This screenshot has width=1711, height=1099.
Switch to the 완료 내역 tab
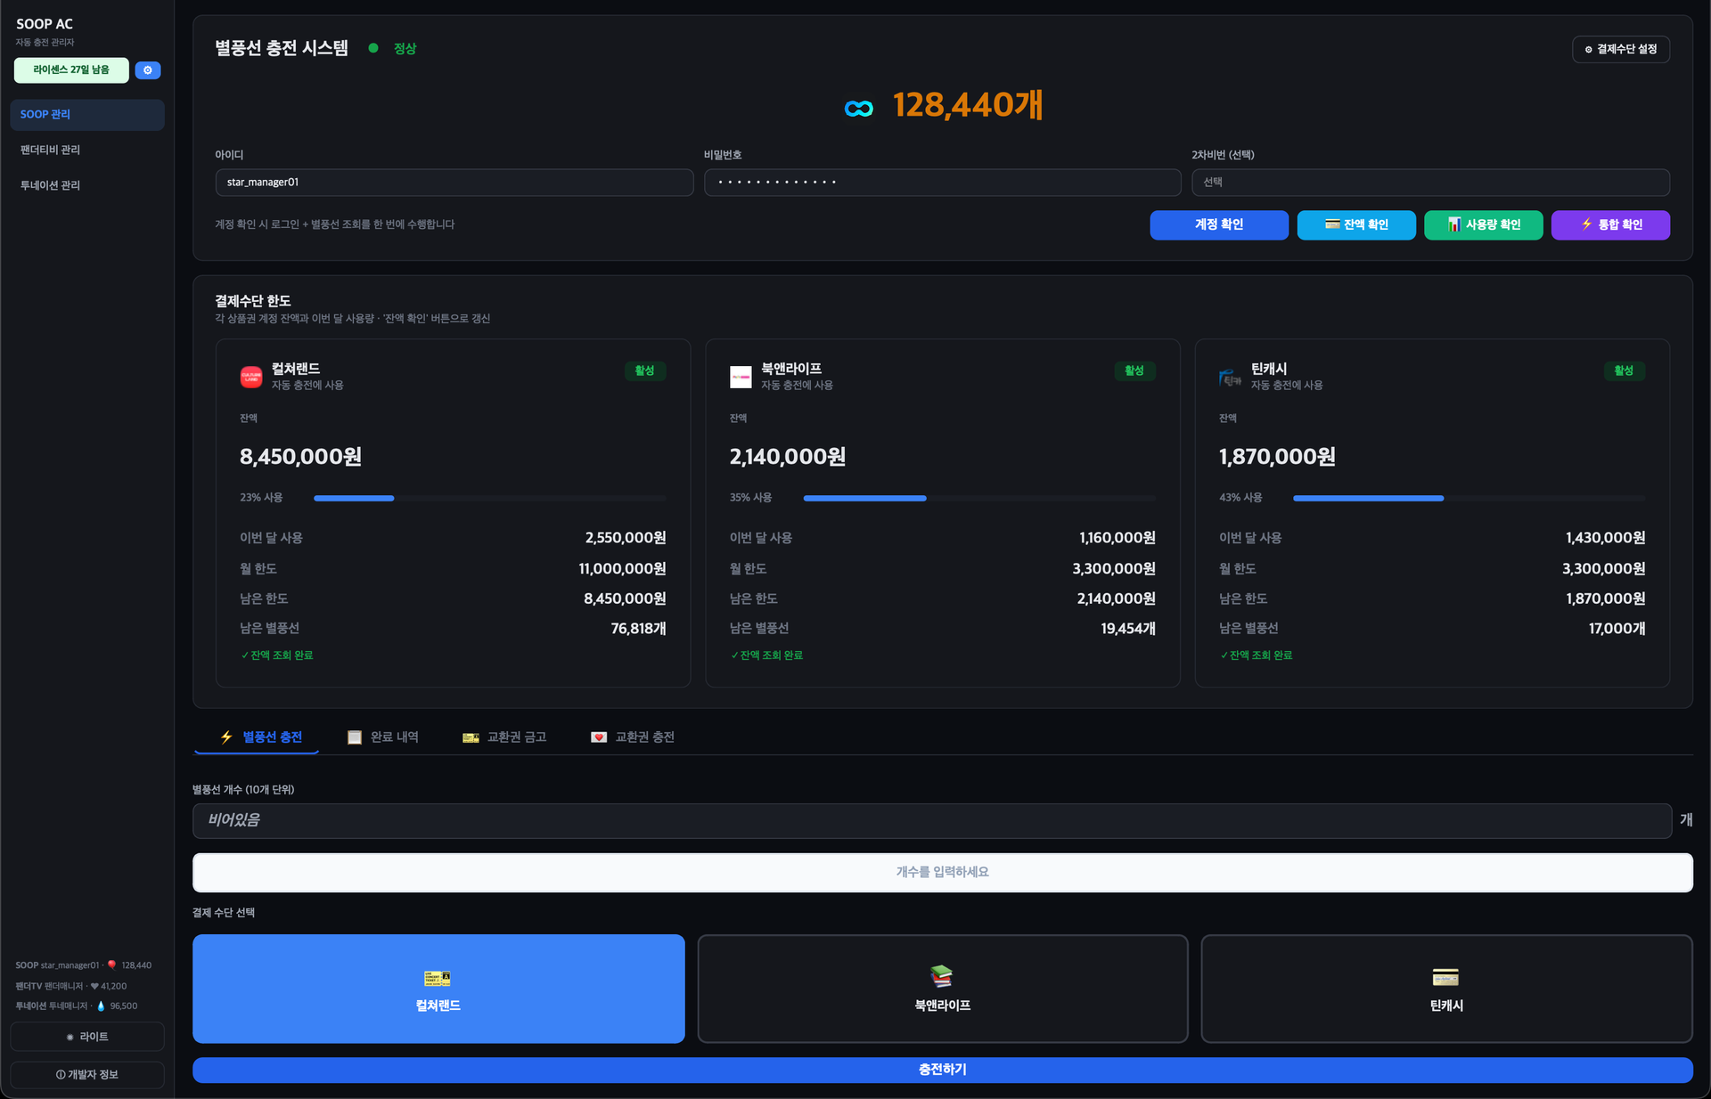(x=383, y=737)
